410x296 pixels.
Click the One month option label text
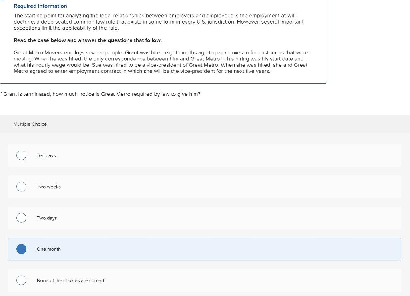48,249
